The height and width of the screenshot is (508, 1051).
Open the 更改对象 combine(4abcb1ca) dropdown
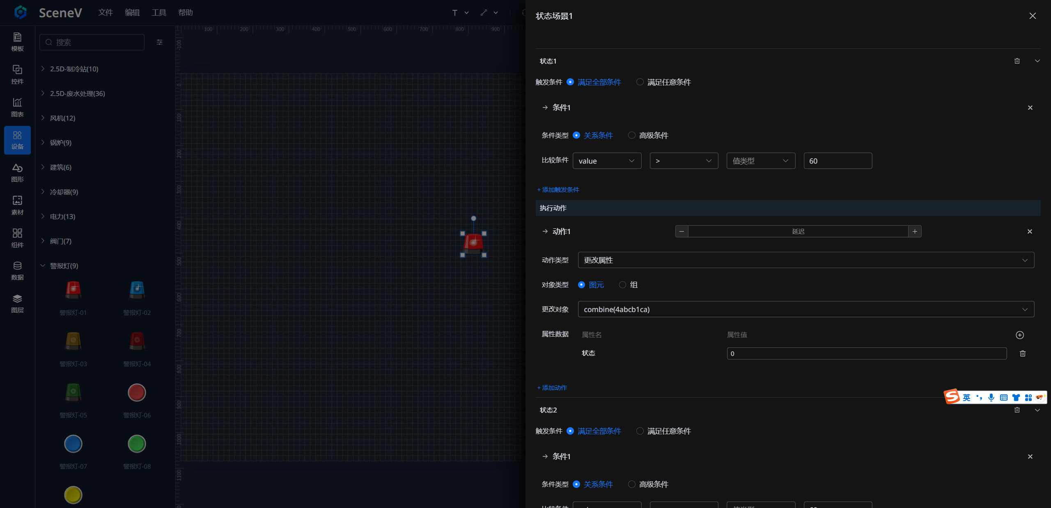pos(805,310)
